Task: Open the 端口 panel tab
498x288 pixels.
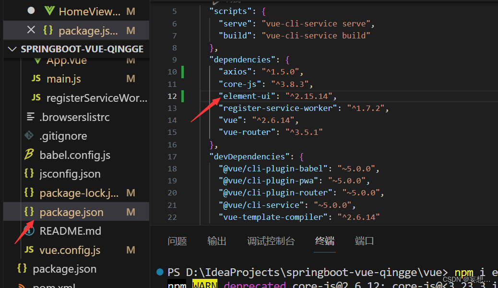Action: tap(364, 241)
